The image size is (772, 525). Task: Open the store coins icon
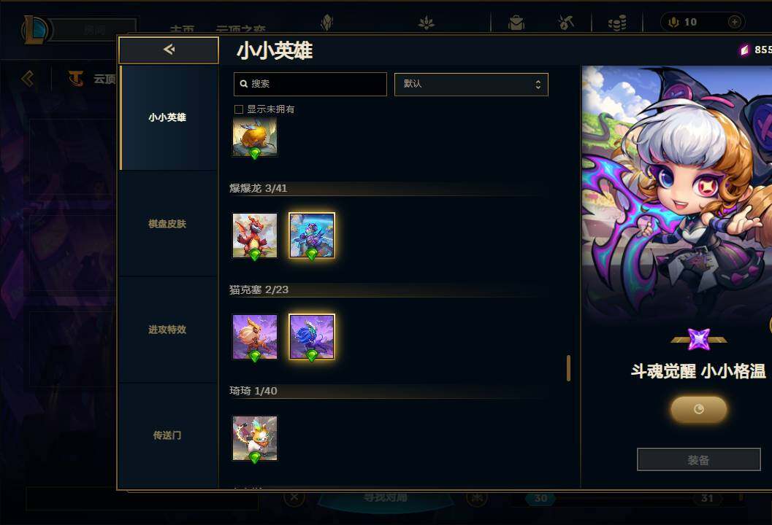click(x=617, y=23)
